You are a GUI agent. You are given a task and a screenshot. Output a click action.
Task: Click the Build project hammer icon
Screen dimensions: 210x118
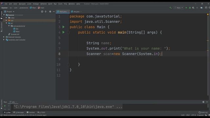(x=171, y=8)
